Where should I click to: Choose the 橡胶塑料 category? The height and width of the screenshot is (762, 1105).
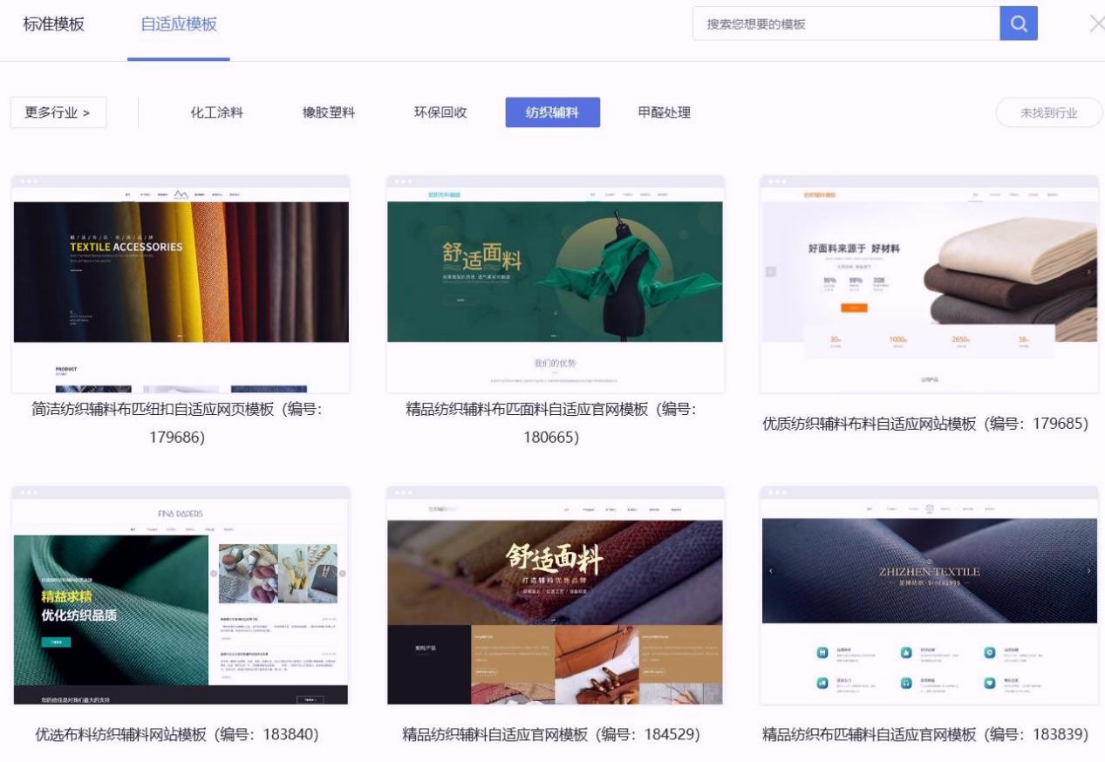click(x=329, y=112)
